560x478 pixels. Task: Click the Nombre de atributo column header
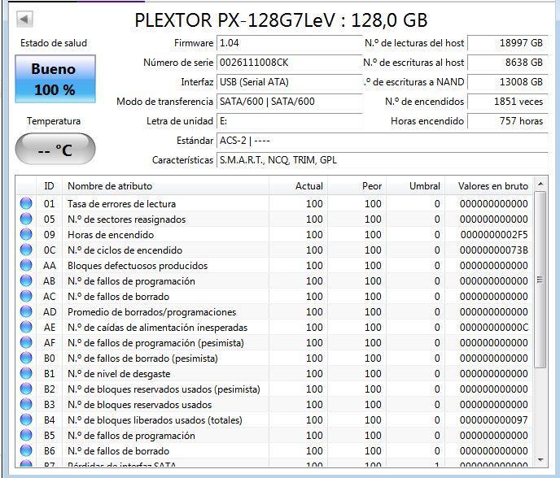click(x=165, y=186)
